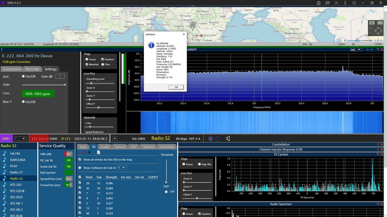387x217 pixels.
Task: Expand the Sub Id collisions dropdown
Action: pyautogui.click(x=122, y=168)
